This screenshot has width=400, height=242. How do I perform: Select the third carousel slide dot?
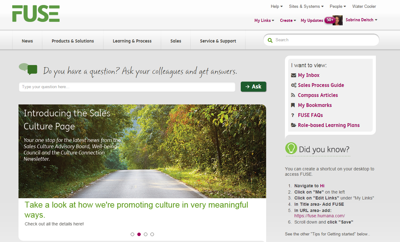coord(145,234)
